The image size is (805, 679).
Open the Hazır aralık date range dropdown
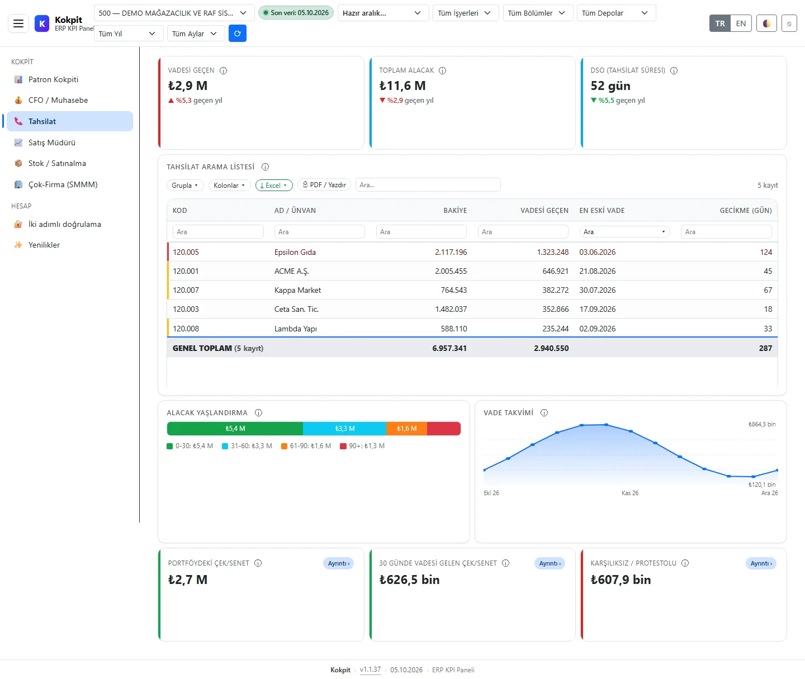pos(383,13)
